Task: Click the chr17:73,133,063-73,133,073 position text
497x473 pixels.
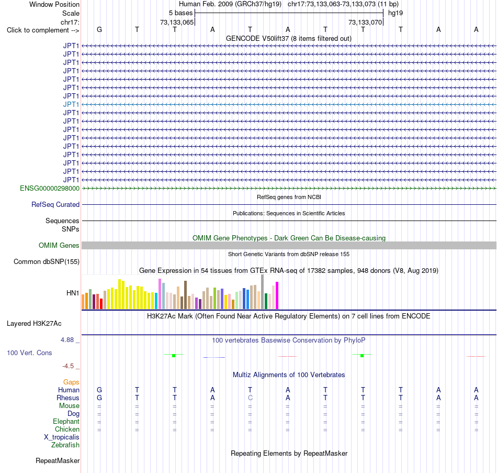Action: coord(343,4)
